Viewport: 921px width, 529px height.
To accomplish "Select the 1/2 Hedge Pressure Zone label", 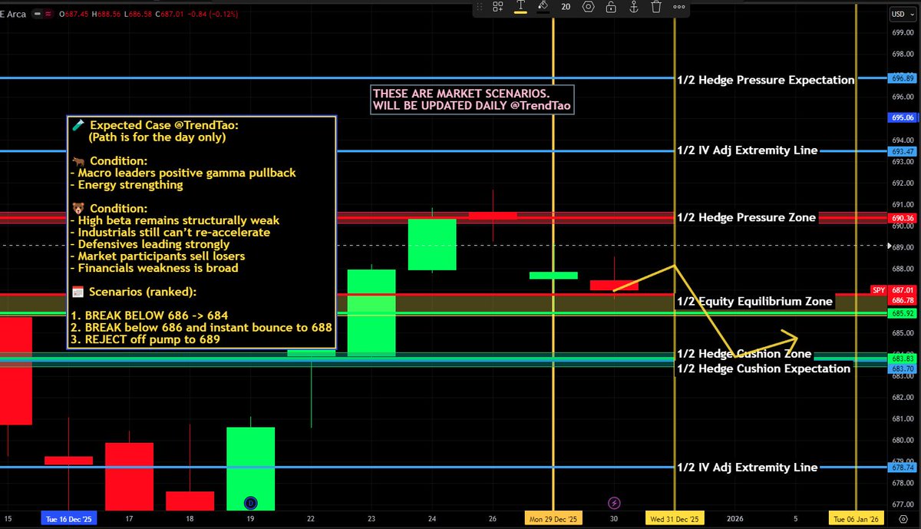I will pyautogui.click(x=746, y=218).
